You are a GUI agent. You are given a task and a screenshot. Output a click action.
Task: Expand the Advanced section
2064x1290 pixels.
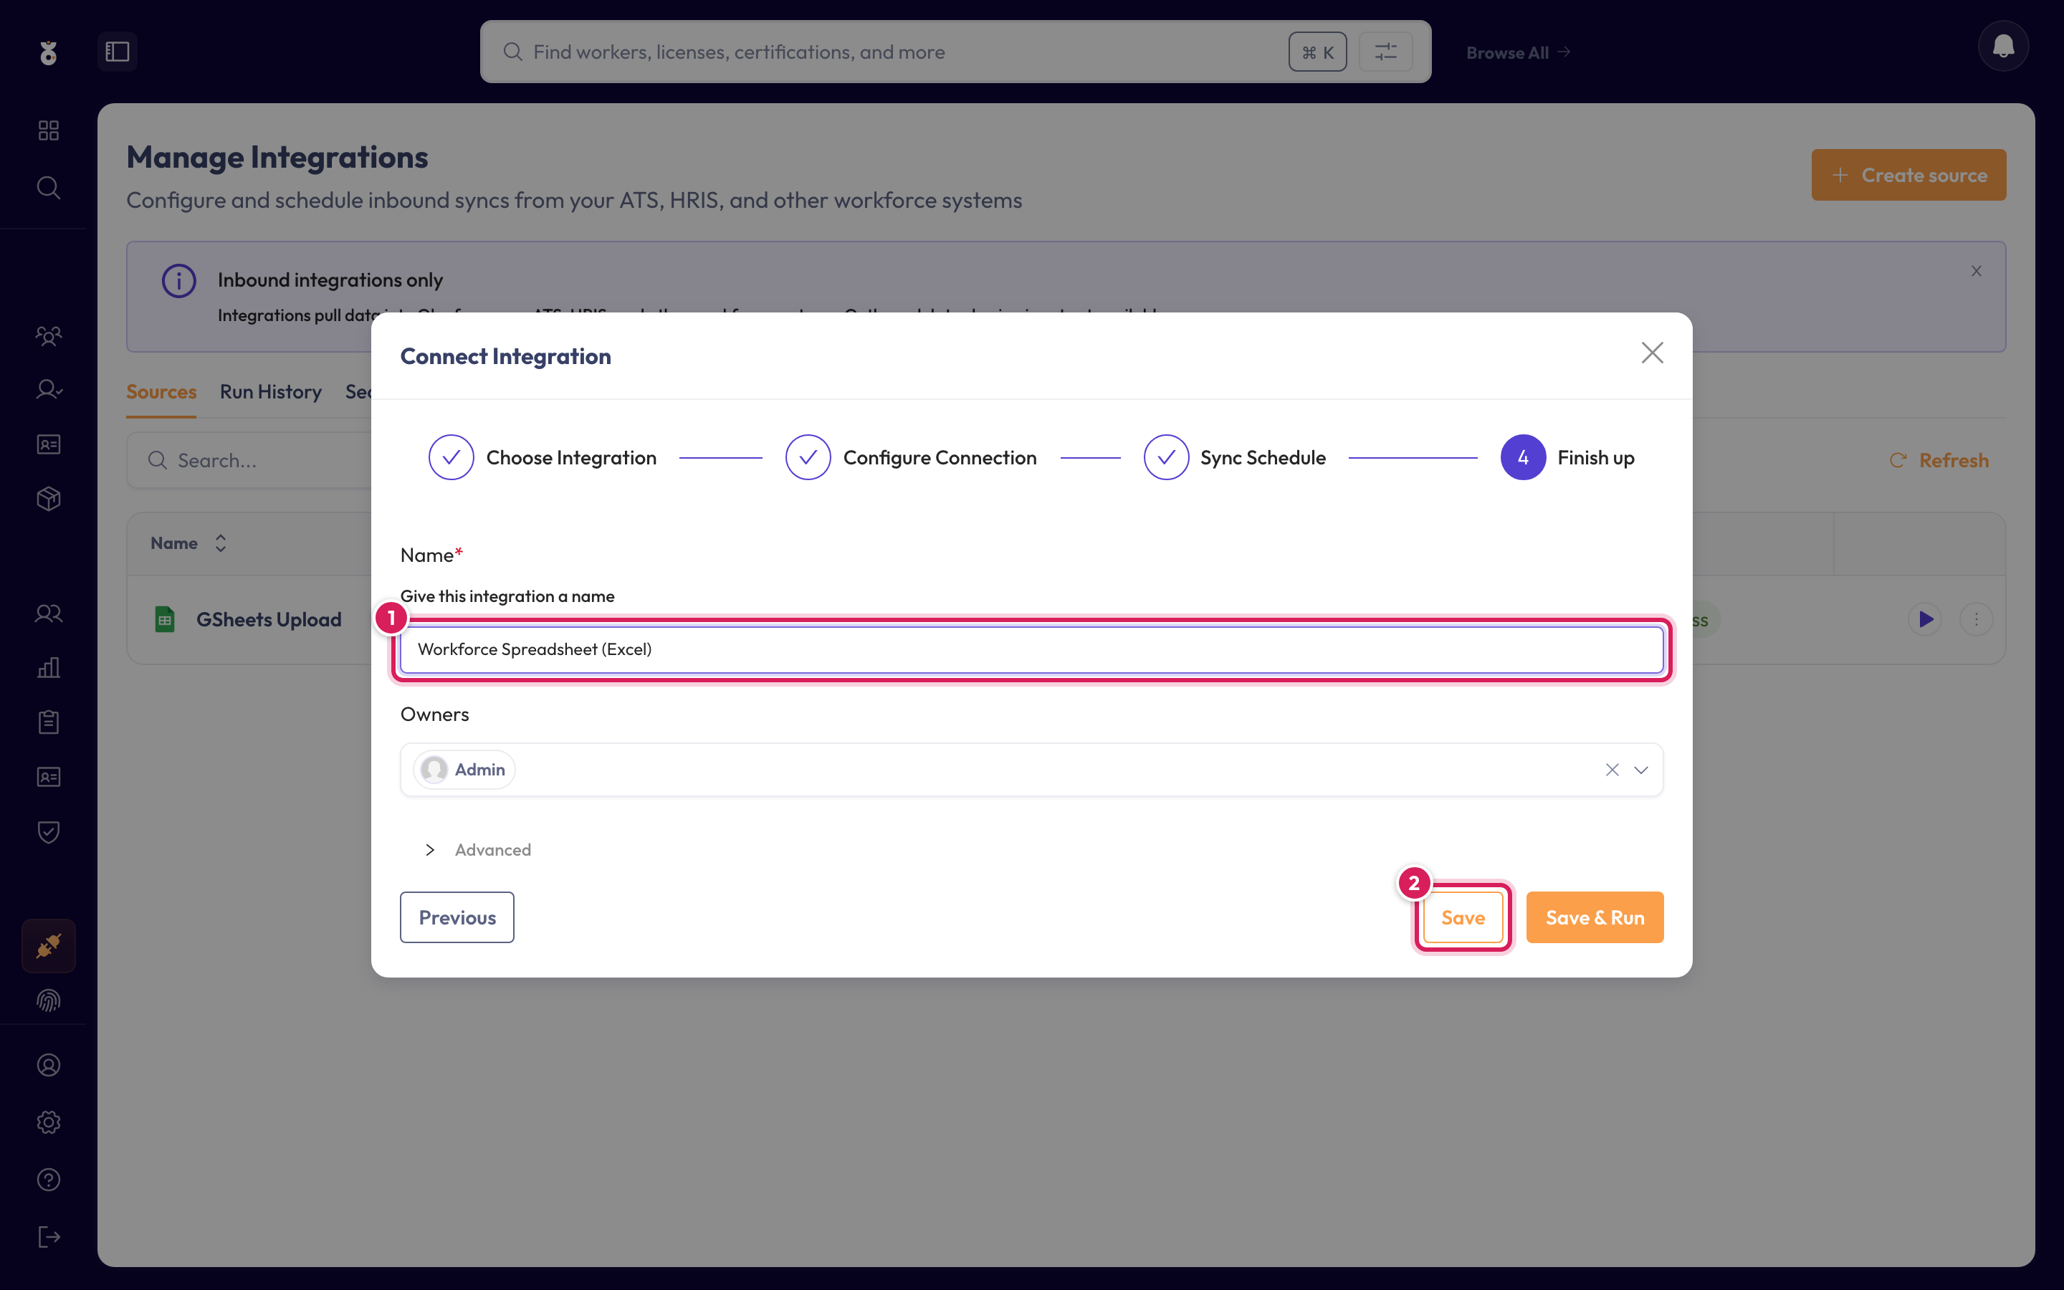click(x=477, y=850)
